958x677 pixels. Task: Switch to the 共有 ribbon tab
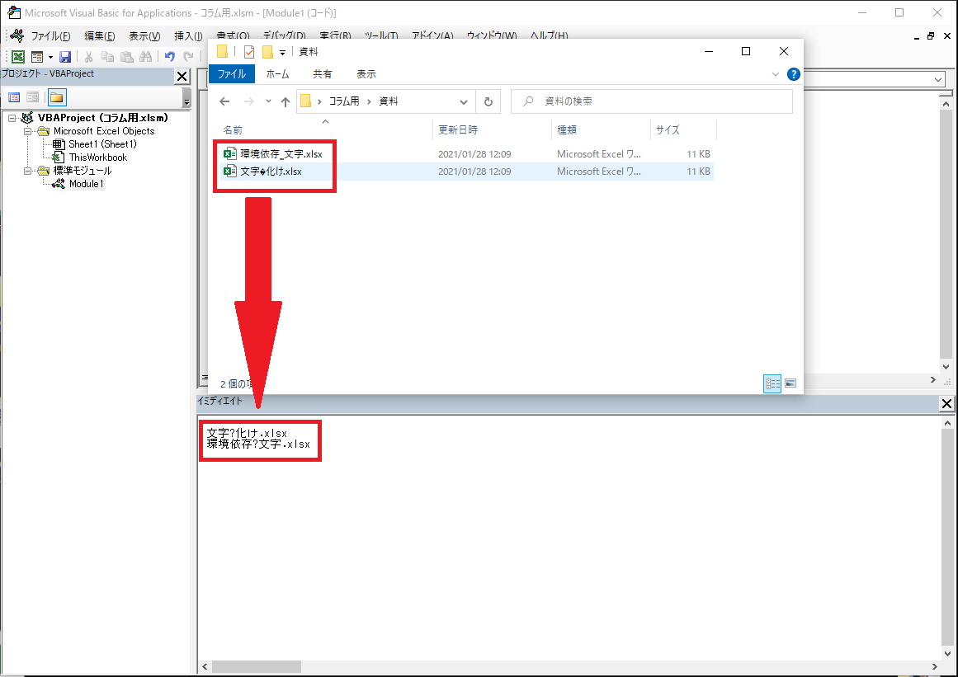[323, 74]
